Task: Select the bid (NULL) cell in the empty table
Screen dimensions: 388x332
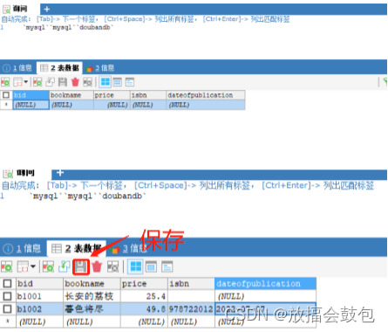Action: point(31,105)
